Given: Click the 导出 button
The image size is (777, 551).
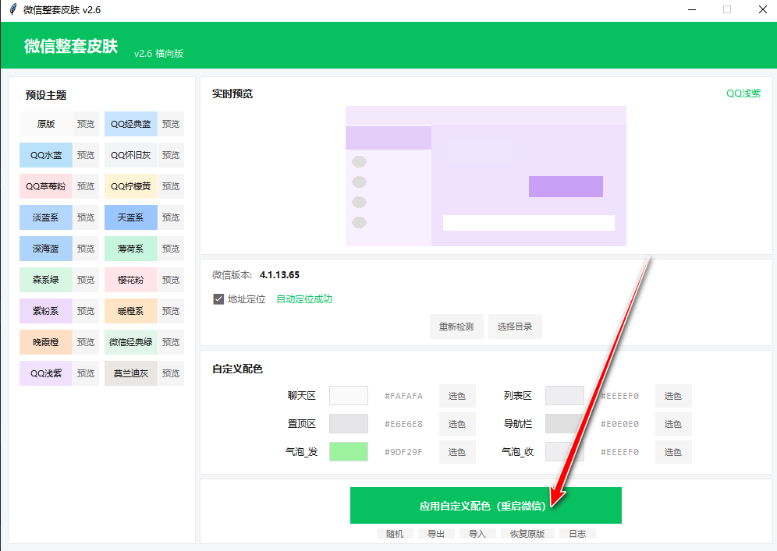Looking at the screenshot, I should click(x=436, y=534).
